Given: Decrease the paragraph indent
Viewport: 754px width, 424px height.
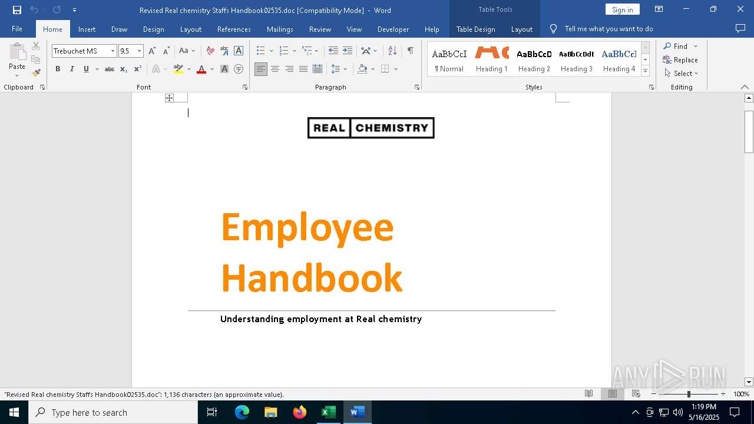Looking at the screenshot, I should [333, 51].
